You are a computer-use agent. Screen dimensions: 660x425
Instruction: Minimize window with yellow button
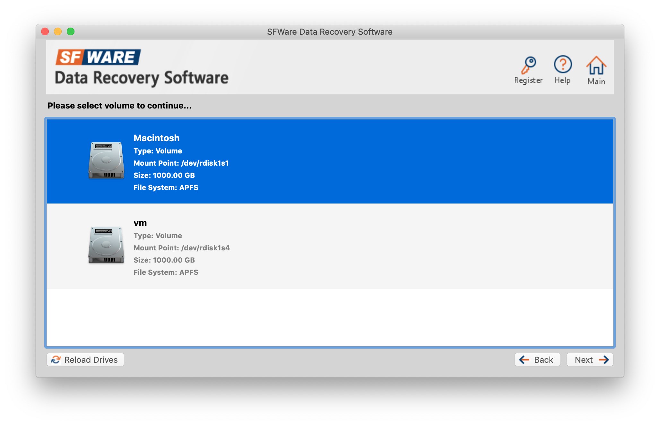coord(58,31)
